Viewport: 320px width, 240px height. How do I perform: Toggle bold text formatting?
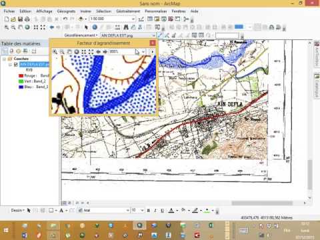point(149,210)
